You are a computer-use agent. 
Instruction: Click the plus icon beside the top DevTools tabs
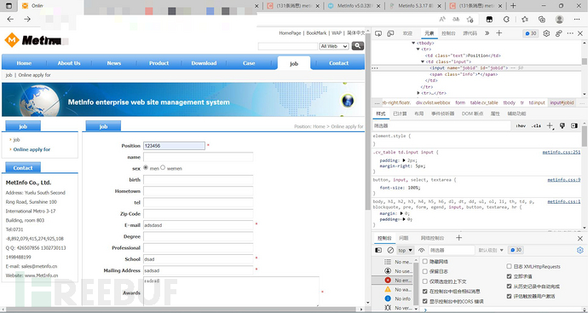[x=499, y=33]
